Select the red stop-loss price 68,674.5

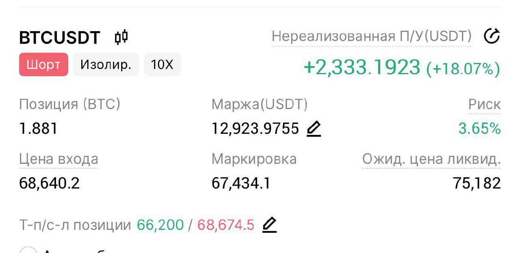point(226,225)
